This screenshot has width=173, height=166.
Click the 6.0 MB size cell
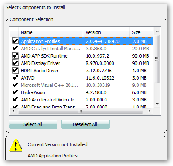[x=139, y=92]
